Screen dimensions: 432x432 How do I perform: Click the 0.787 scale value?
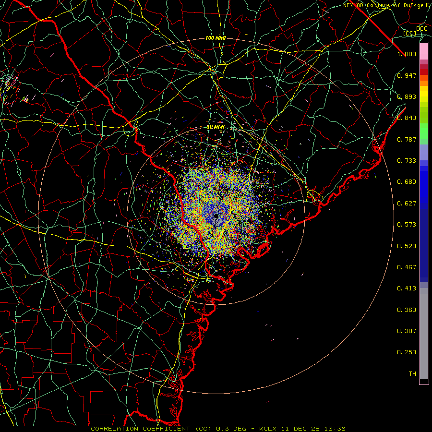(x=407, y=139)
